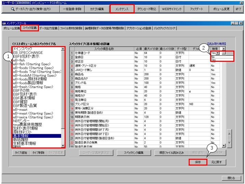Click 必須 column header
The height and width of the screenshot is (184, 245).
(x=139, y=49)
